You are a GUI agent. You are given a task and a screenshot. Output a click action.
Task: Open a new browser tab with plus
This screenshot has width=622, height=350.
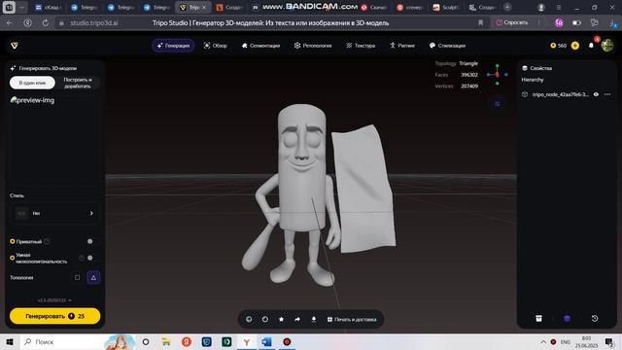(507, 7)
